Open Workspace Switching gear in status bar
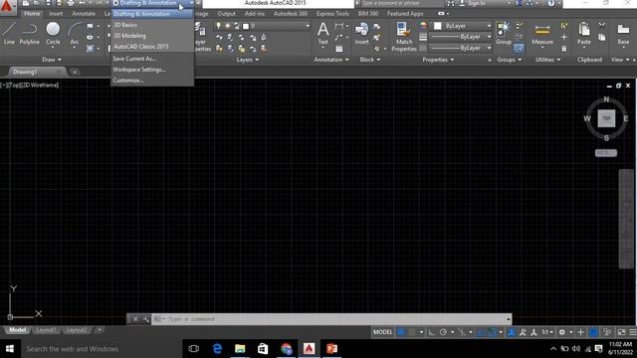Viewport: 637px width, 358px height. click(x=561, y=332)
